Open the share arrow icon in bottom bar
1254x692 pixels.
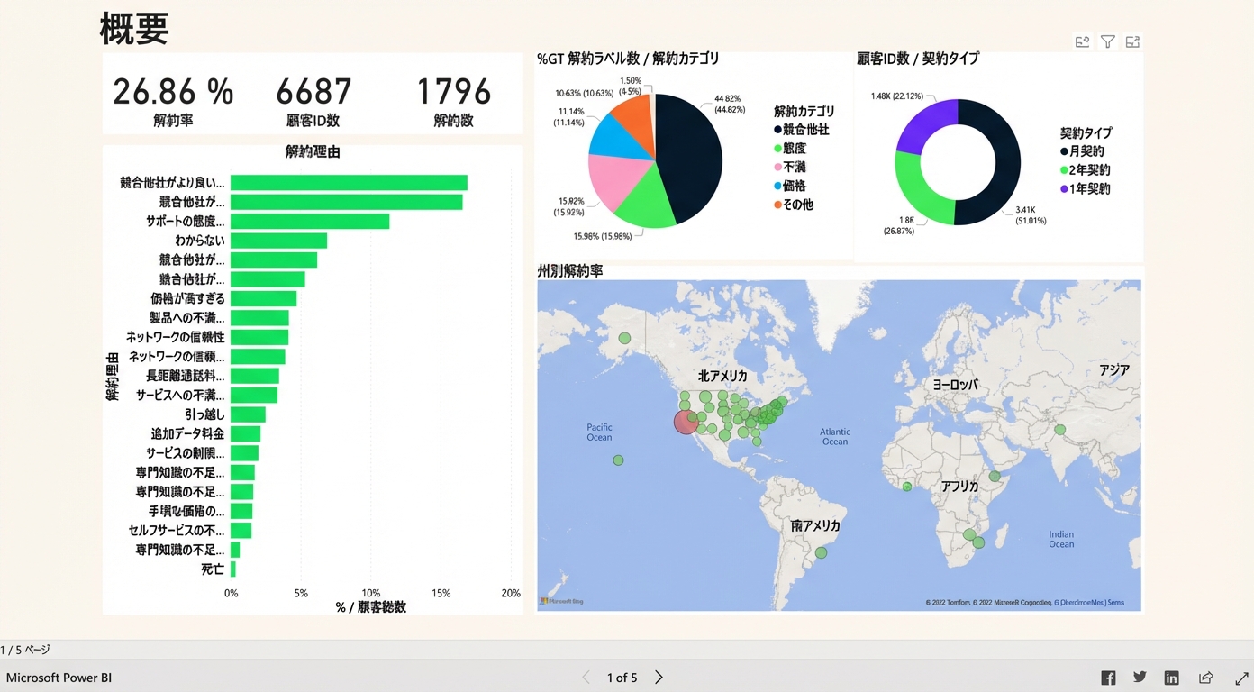[1205, 678]
